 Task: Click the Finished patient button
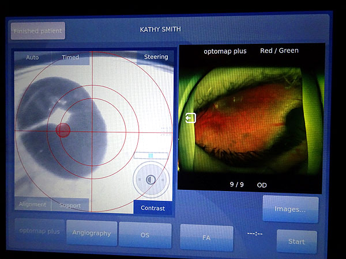tap(38, 31)
